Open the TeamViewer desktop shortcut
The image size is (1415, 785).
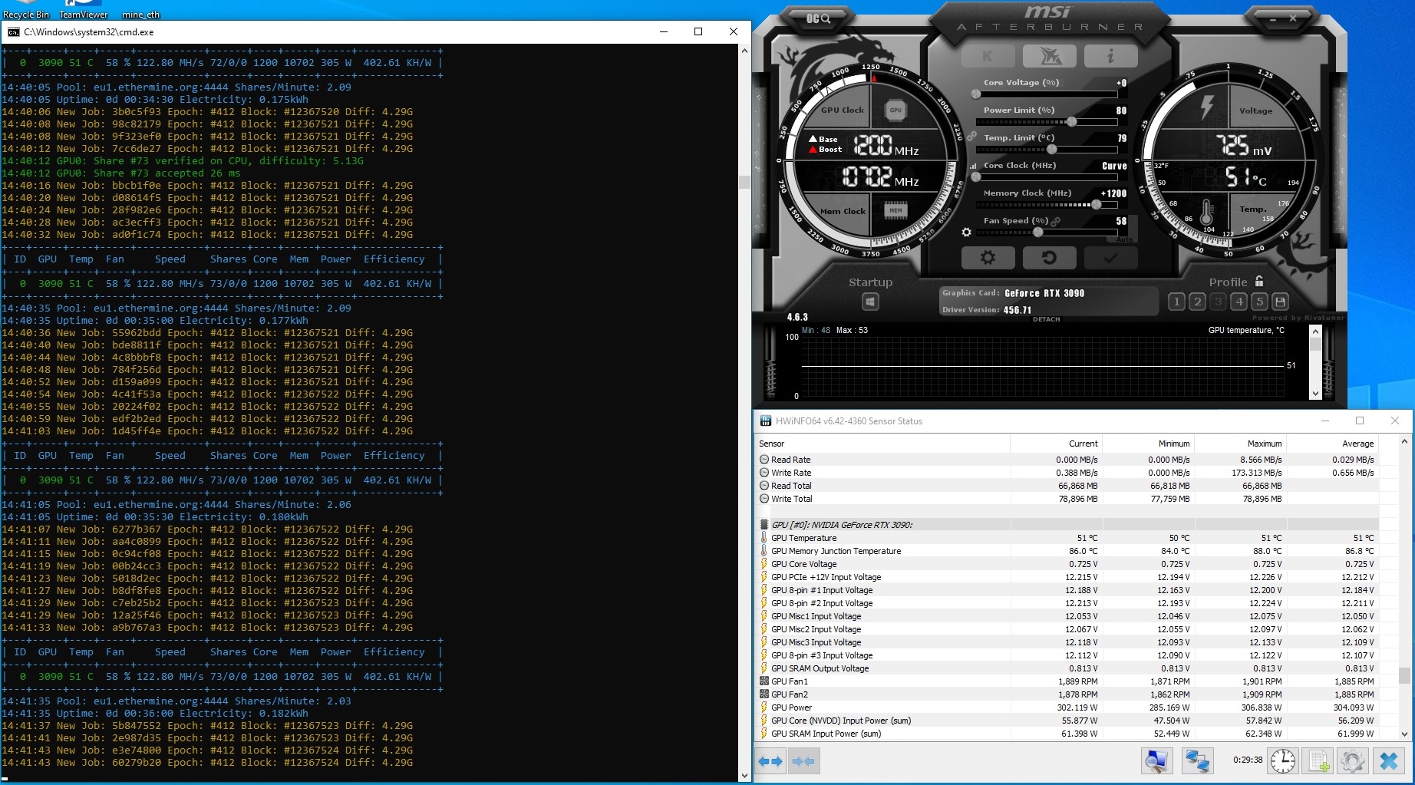pos(84,9)
